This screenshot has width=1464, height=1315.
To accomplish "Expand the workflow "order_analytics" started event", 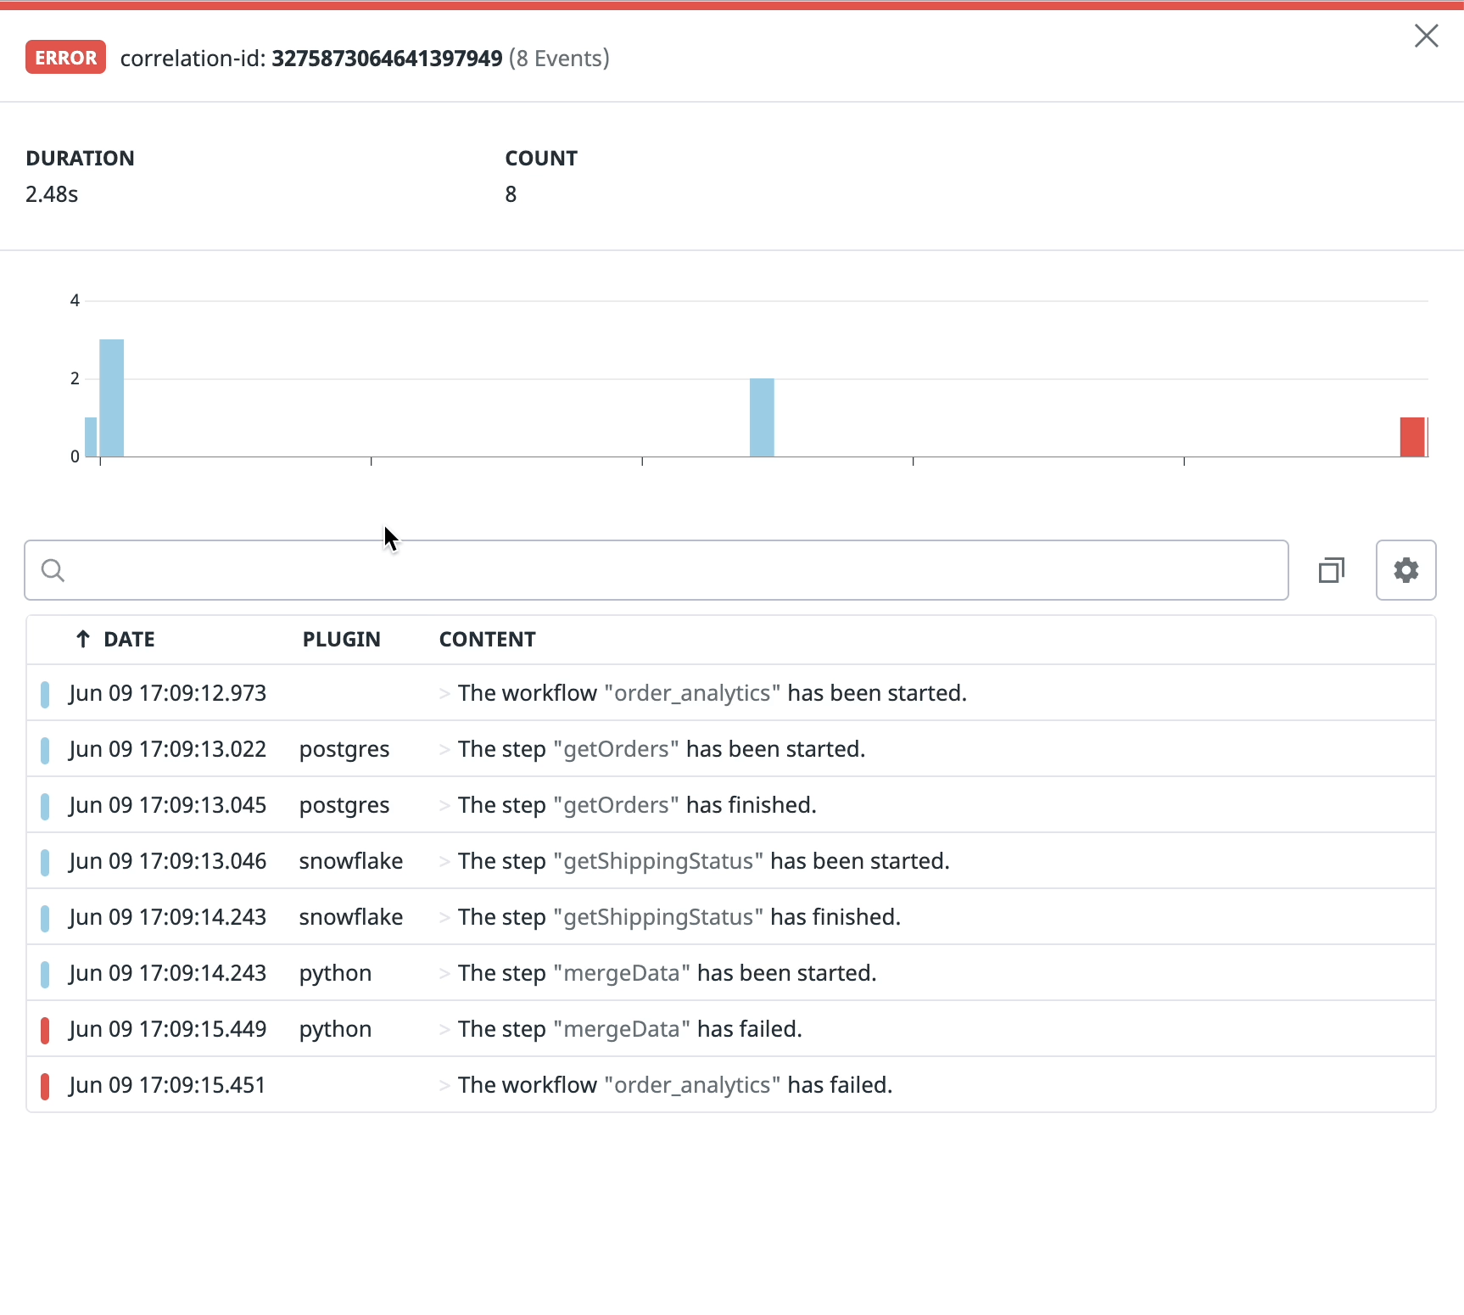I will 444,692.
